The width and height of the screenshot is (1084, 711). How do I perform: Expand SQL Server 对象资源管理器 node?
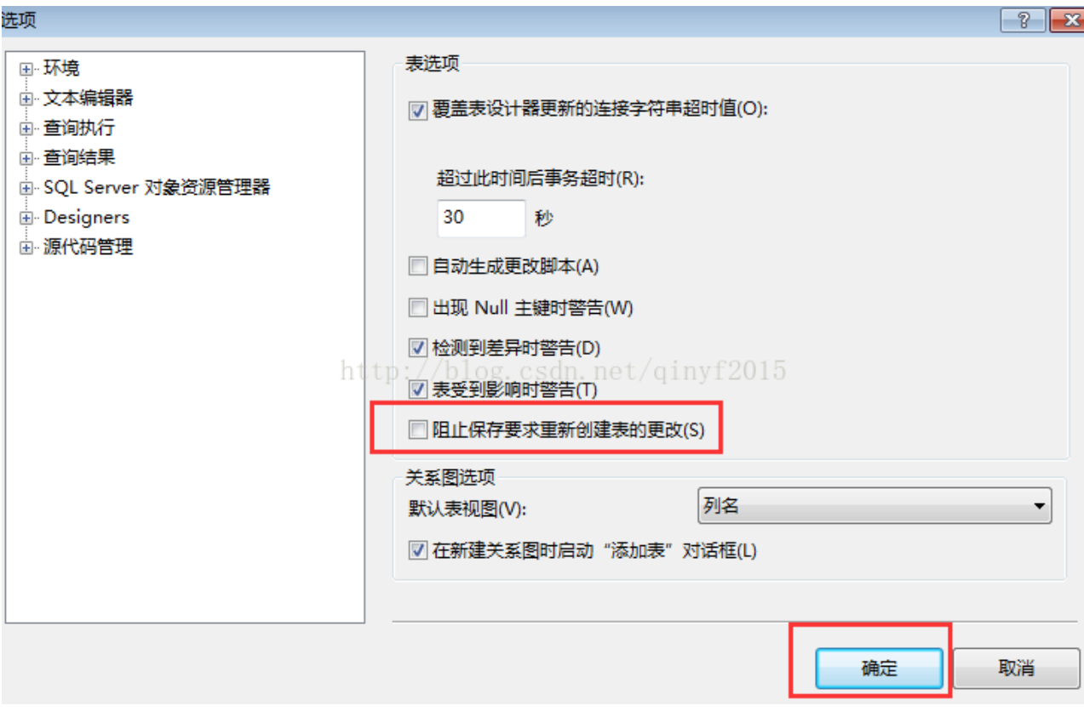(x=26, y=189)
